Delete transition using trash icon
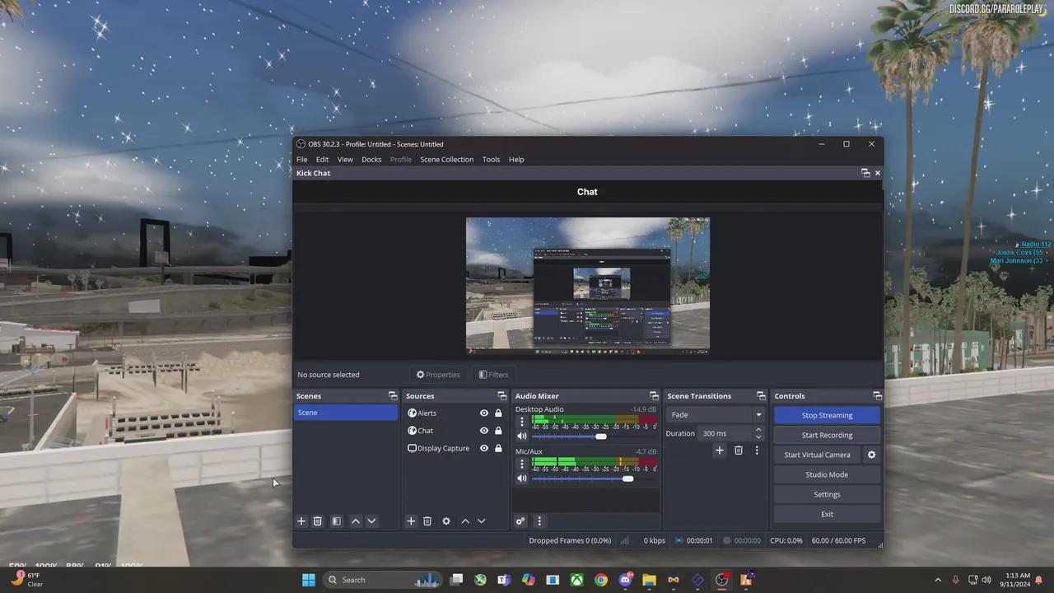Screen dimensions: 1054x593 point(738,451)
